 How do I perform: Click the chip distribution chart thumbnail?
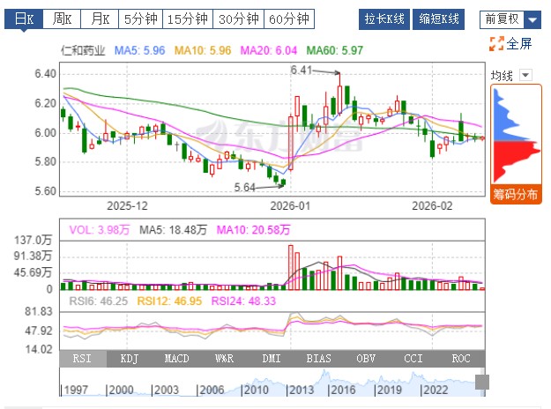(516, 135)
